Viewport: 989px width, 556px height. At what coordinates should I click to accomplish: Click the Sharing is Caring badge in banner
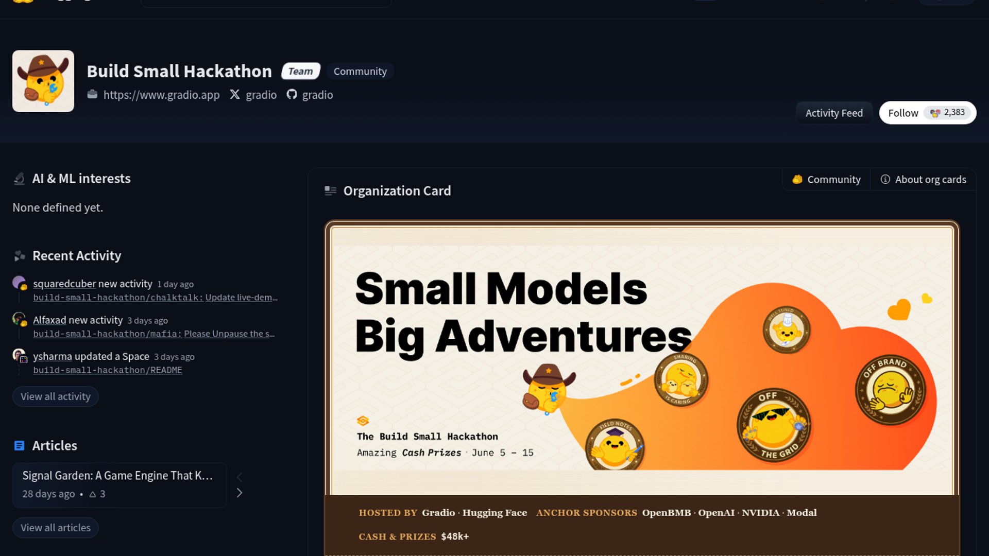point(681,379)
